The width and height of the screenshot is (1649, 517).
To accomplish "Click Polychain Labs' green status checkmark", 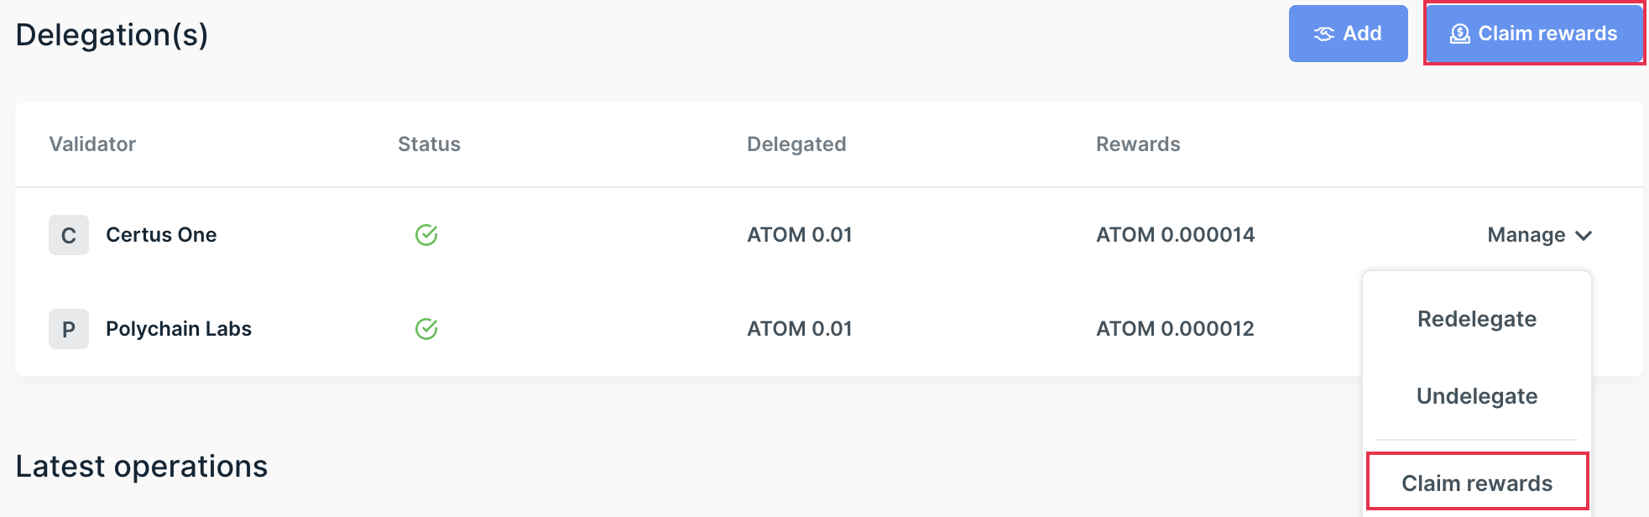I will tap(426, 329).
